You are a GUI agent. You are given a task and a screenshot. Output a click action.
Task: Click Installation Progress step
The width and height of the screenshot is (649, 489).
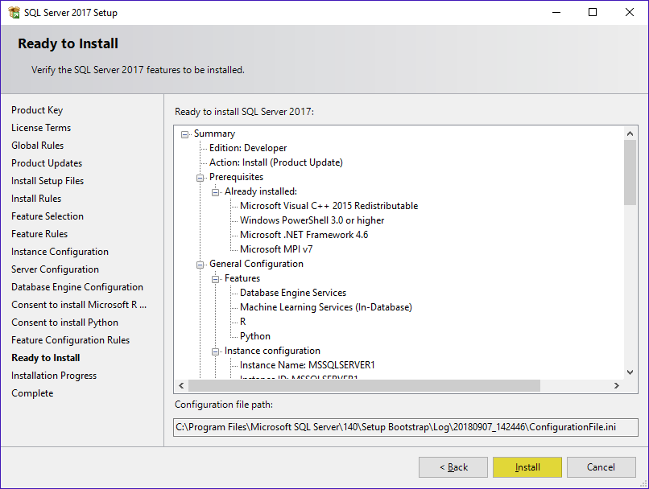(54, 376)
